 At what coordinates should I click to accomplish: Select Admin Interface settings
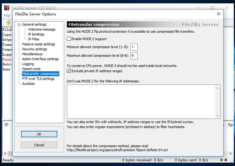(x=40, y=59)
